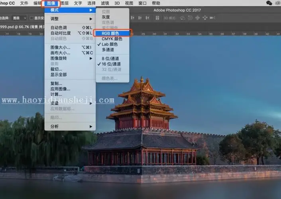The image size is (281, 199).
Task: Open 计算... dialog
Action: pos(70,94)
